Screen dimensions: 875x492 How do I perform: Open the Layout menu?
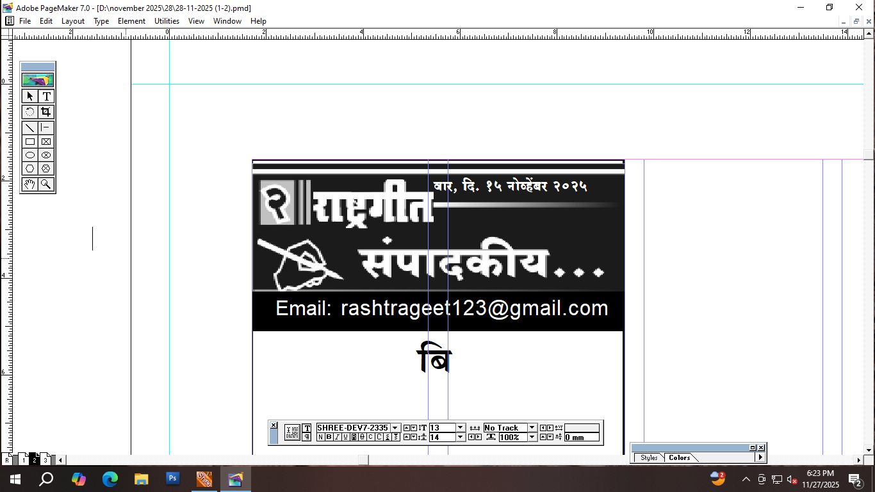coord(73,21)
